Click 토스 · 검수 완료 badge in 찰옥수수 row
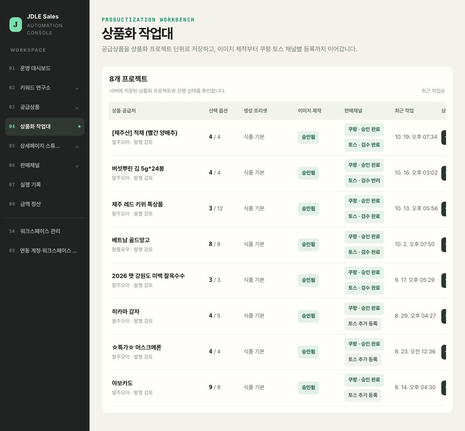Viewport: 465px width, 431px height. (x=364, y=288)
